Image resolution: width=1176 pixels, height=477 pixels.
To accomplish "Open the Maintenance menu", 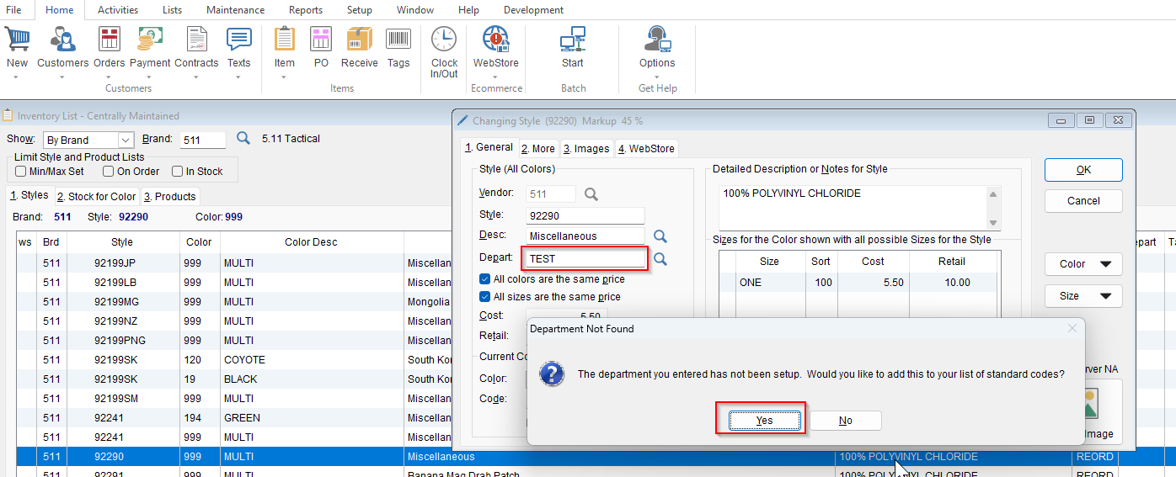I will pos(236,10).
